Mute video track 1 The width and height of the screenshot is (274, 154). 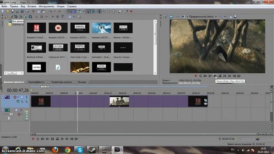point(22,97)
